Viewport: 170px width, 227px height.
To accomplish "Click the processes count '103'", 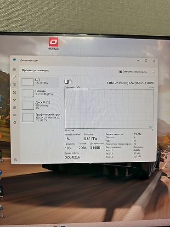I will click(x=68, y=148).
